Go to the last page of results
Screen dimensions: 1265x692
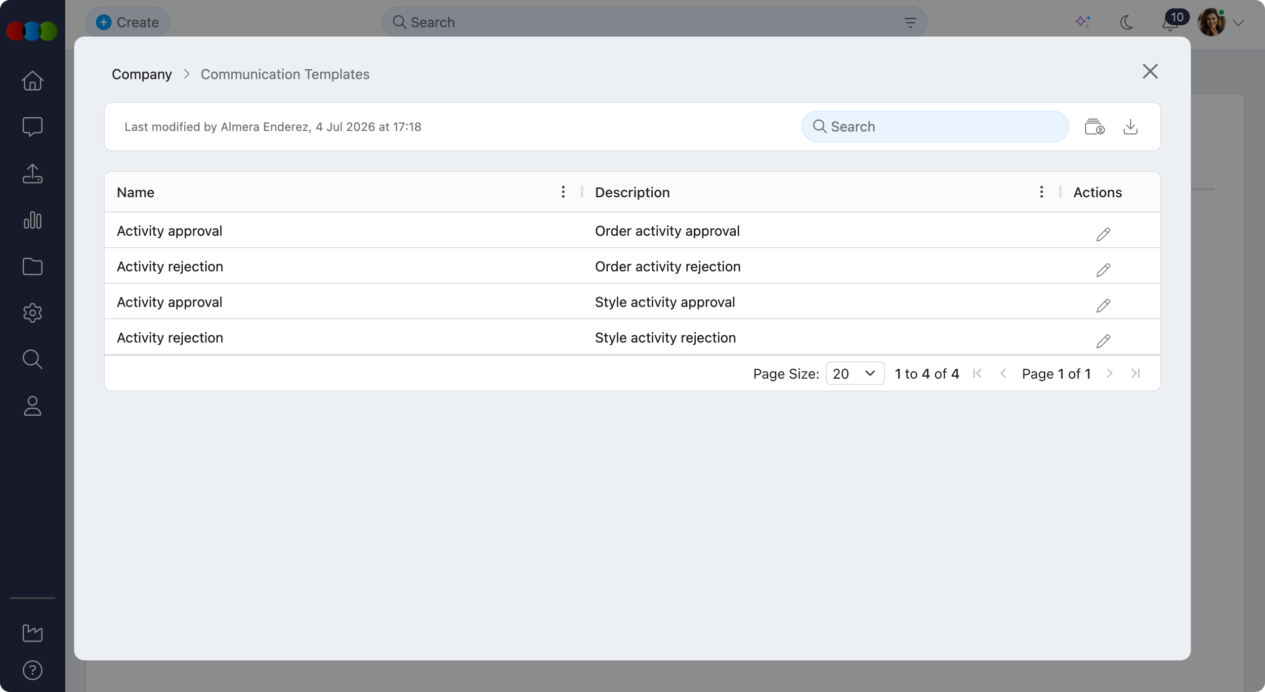click(x=1136, y=373)
